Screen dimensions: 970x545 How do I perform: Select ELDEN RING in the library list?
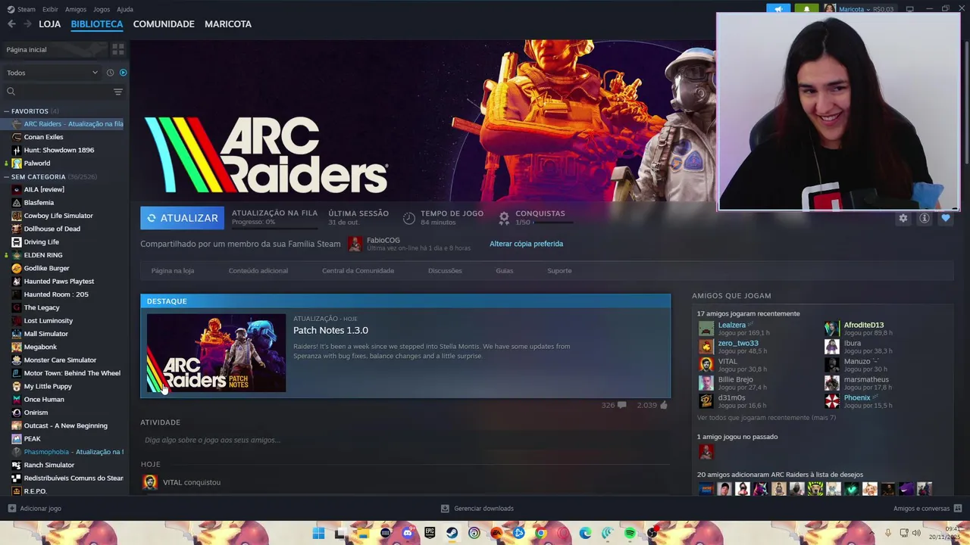(x=43, y=255)
